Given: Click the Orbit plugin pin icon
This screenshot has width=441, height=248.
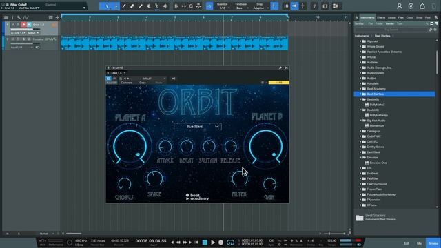Looking at the screenshot, I should coord(280,68).
